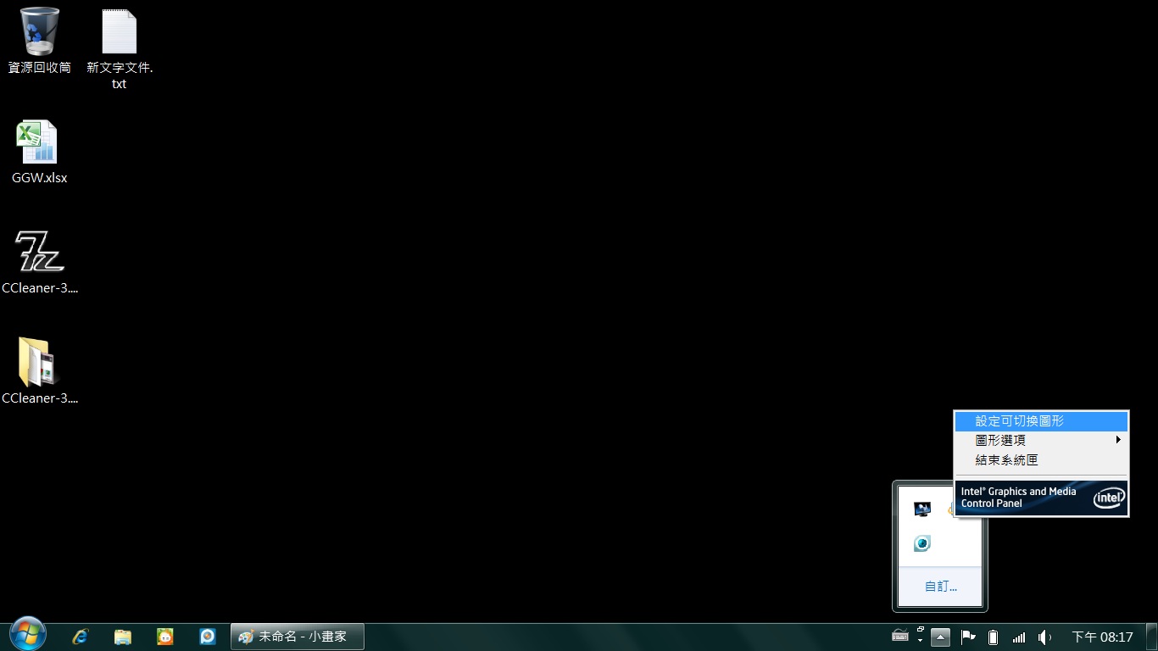
Task: Collapse the hidden tray icons arrow
Action: tap(940, 637)
